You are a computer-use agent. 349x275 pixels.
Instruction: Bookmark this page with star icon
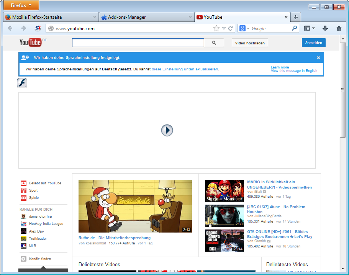(216, 28)
